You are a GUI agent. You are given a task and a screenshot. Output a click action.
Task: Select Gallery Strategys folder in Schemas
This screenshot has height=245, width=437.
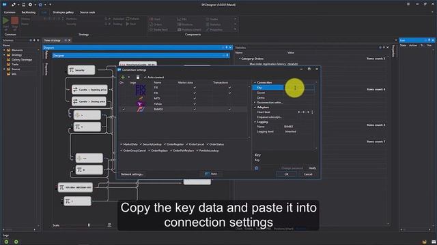[22, 59]
